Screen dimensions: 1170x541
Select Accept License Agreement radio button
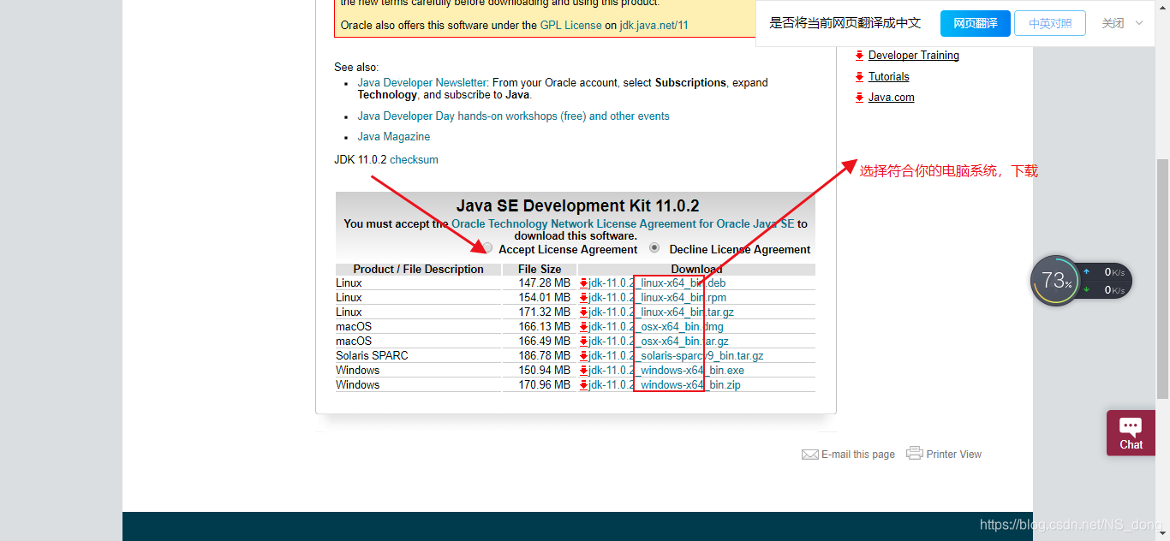click(487, 248)
